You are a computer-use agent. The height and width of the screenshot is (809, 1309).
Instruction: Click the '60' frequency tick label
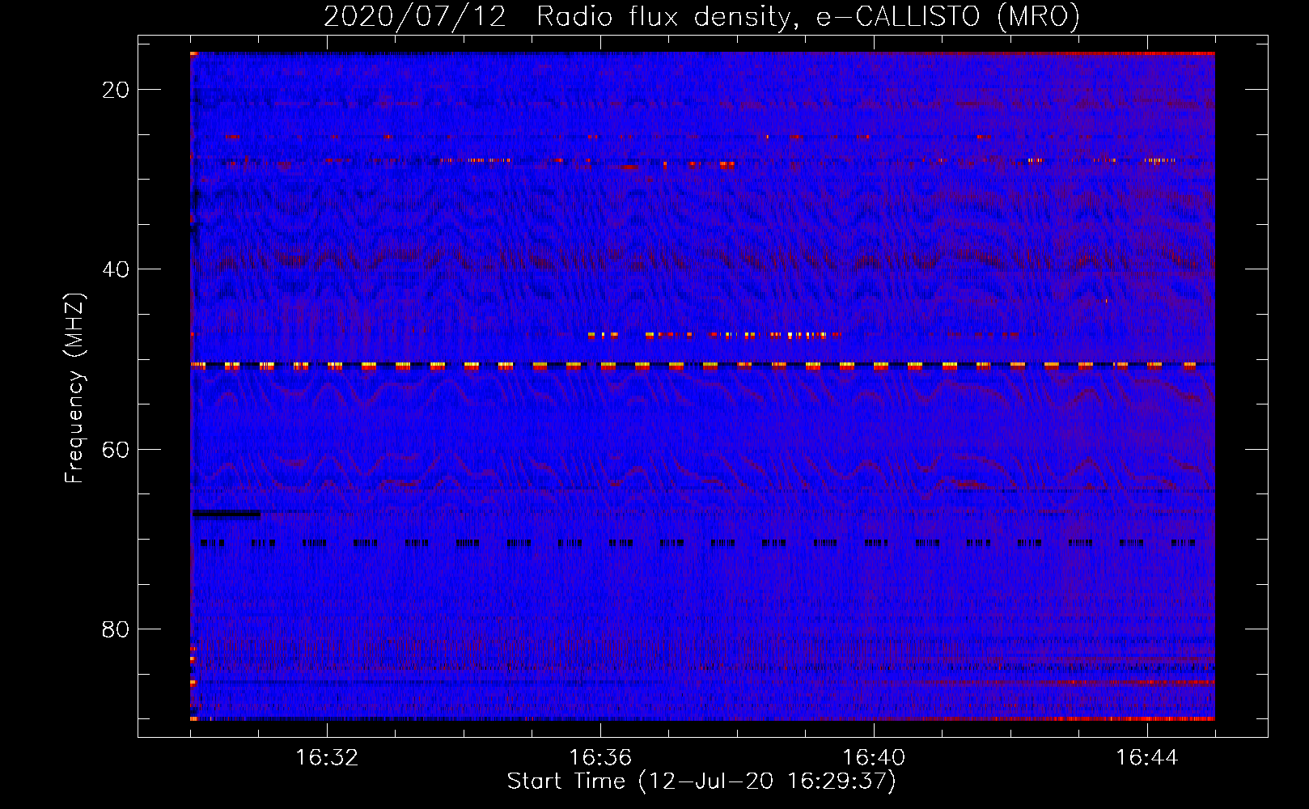point(116,449)
